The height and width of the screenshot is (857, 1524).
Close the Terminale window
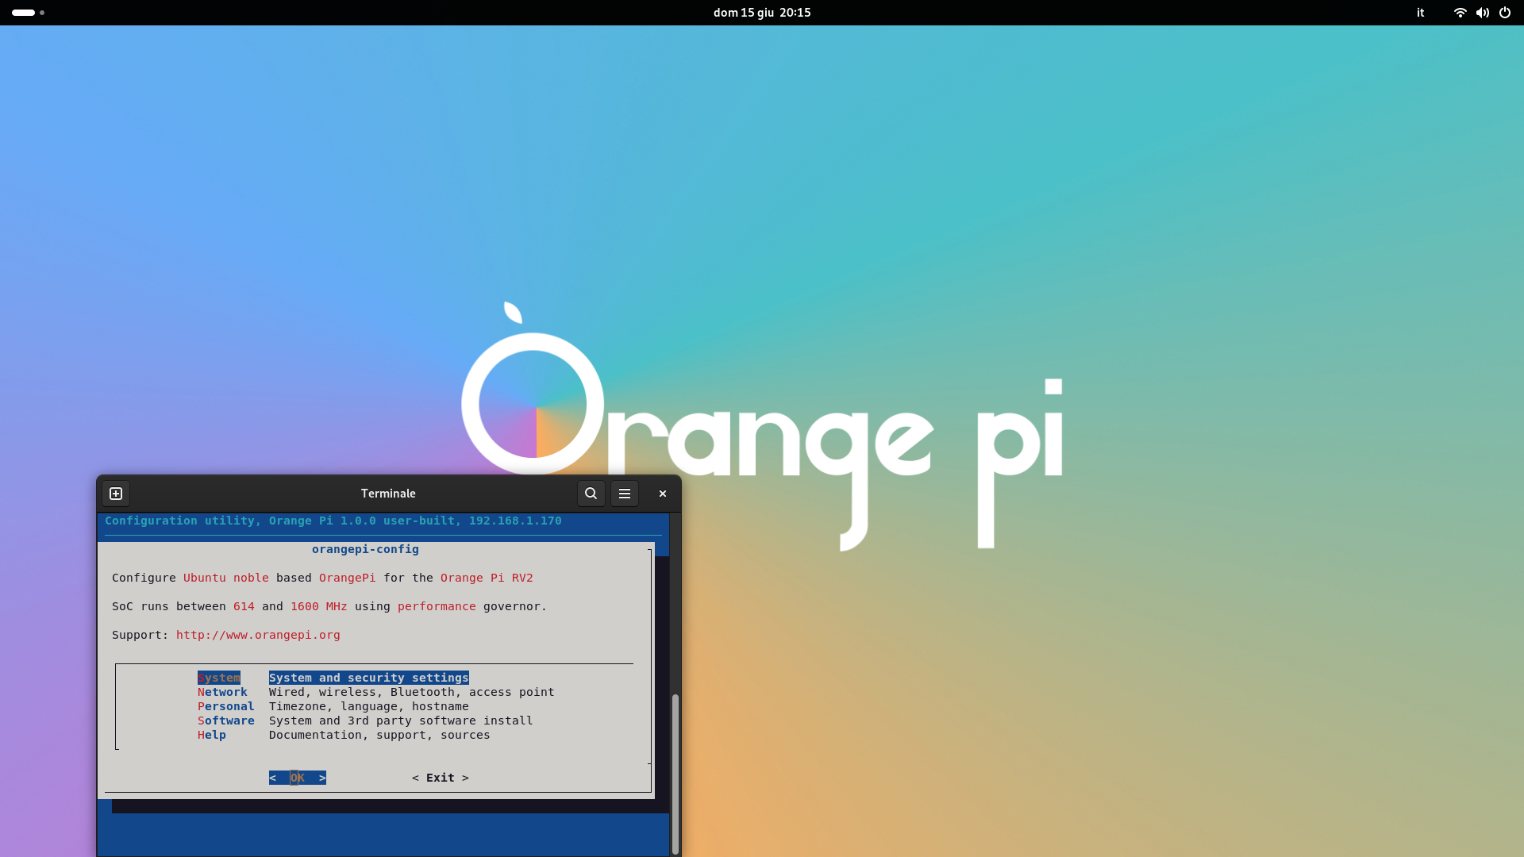coord(663,494)
